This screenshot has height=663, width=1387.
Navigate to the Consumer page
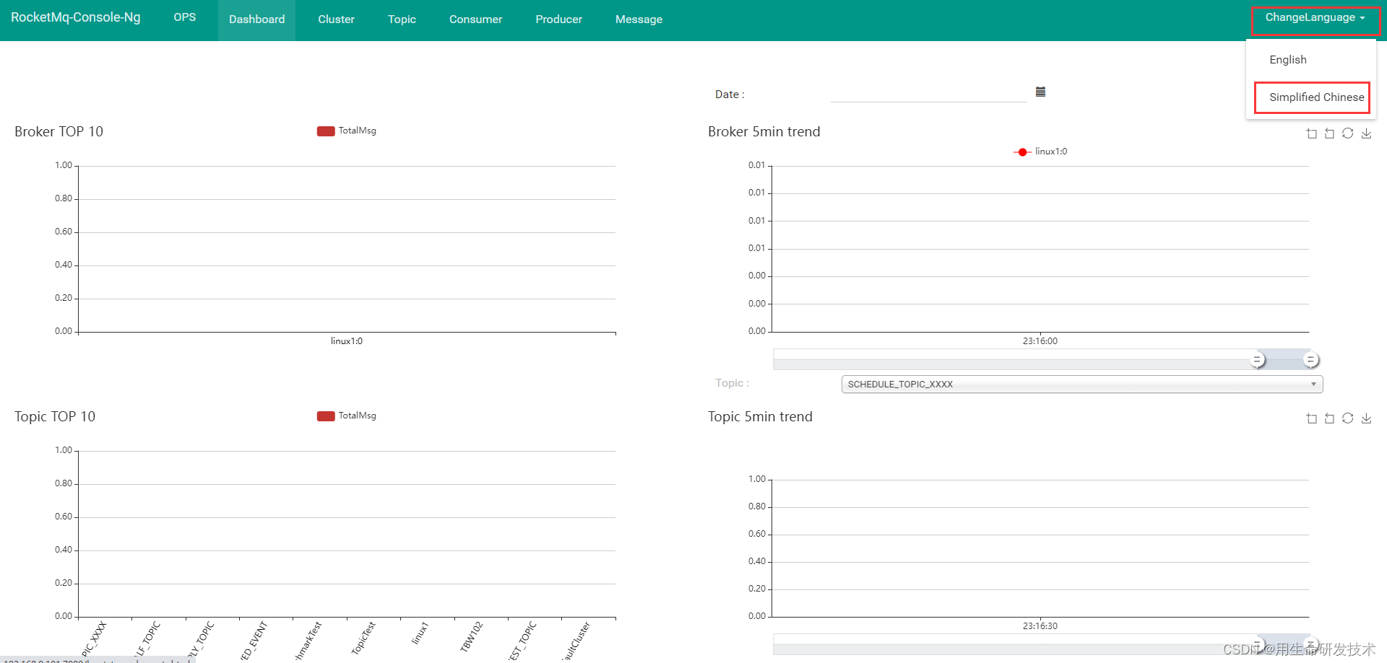475,19
